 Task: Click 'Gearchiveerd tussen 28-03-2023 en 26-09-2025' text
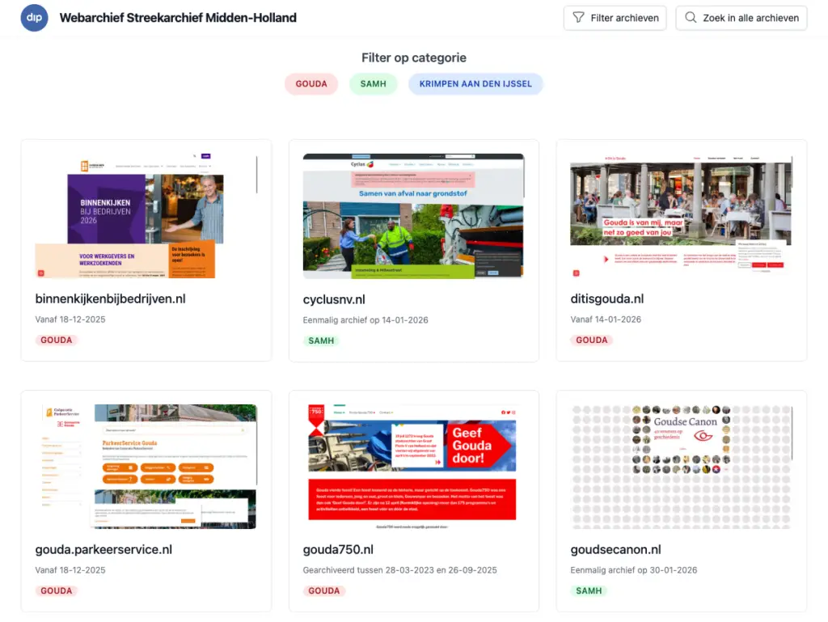coord(399,570)
